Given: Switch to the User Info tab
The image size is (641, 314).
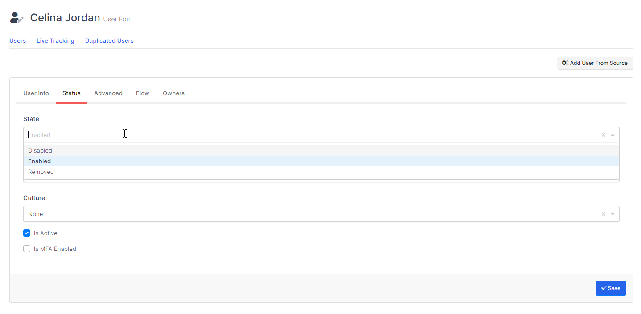Looking at the screenshot, I should click(36, 93).
